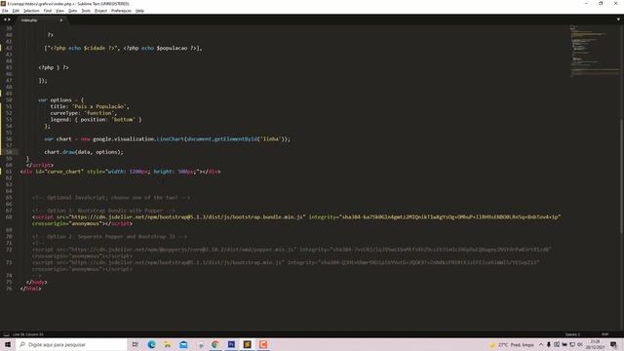This screenshot has height=351, width=624.
Task: Open the Mail app from the taskbar
Action: point(183,344)
